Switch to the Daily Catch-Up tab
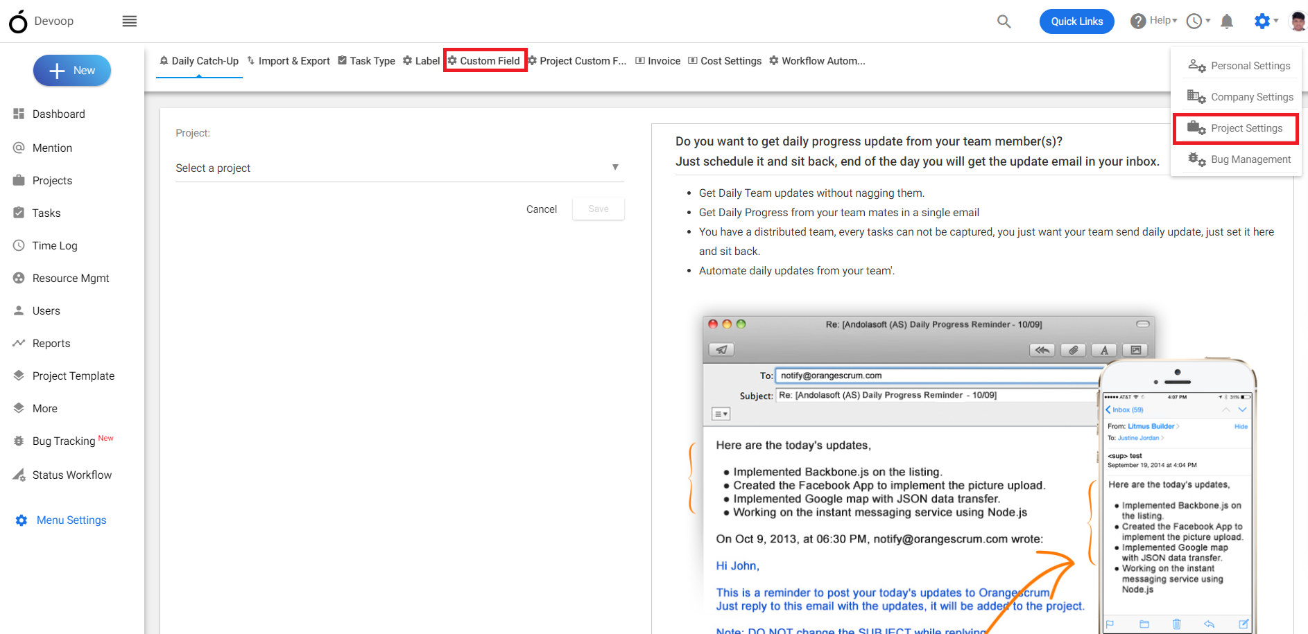Viewport: 1308px width, 634px height. pyautogui.click(x=199, y=61)
